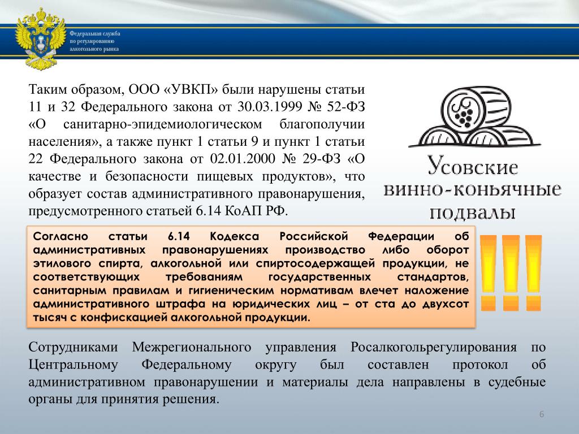
Task: Click the double-headed eagle emblem
Action: point(41,39)
